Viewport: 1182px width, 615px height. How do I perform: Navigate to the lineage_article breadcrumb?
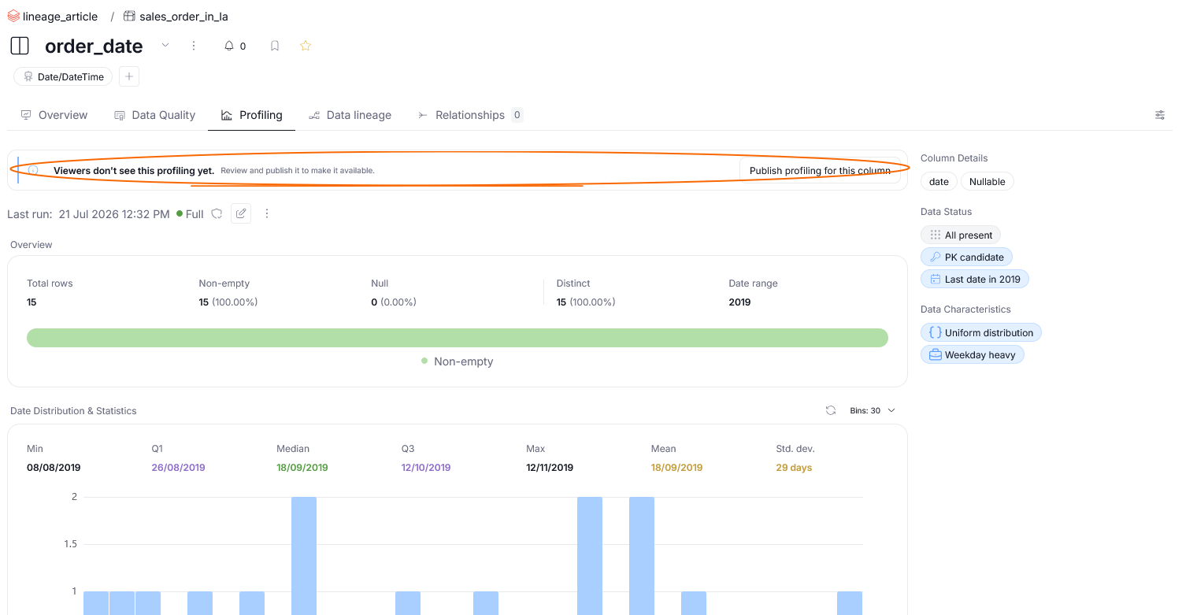pos(60,17)
